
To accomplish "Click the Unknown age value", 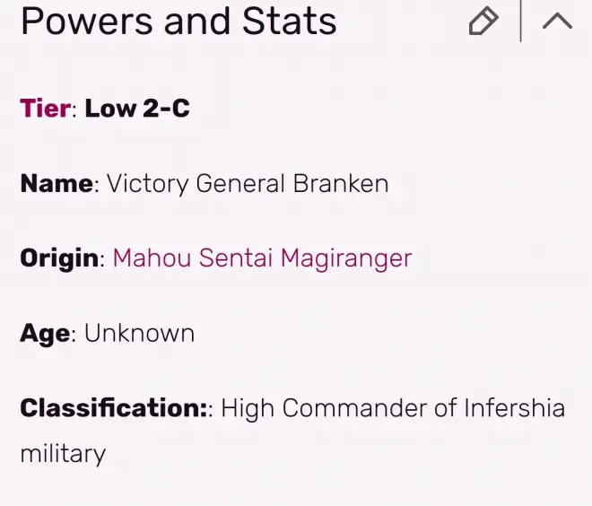I will [x=139, y=334].
